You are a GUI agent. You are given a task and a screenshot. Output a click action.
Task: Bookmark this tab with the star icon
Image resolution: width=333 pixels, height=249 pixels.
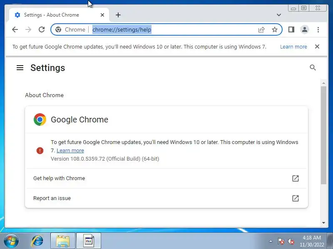coord(275,29)
